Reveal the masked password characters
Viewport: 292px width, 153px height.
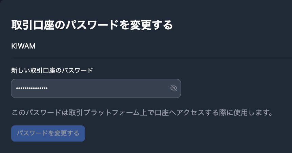(x=173, y=88)
